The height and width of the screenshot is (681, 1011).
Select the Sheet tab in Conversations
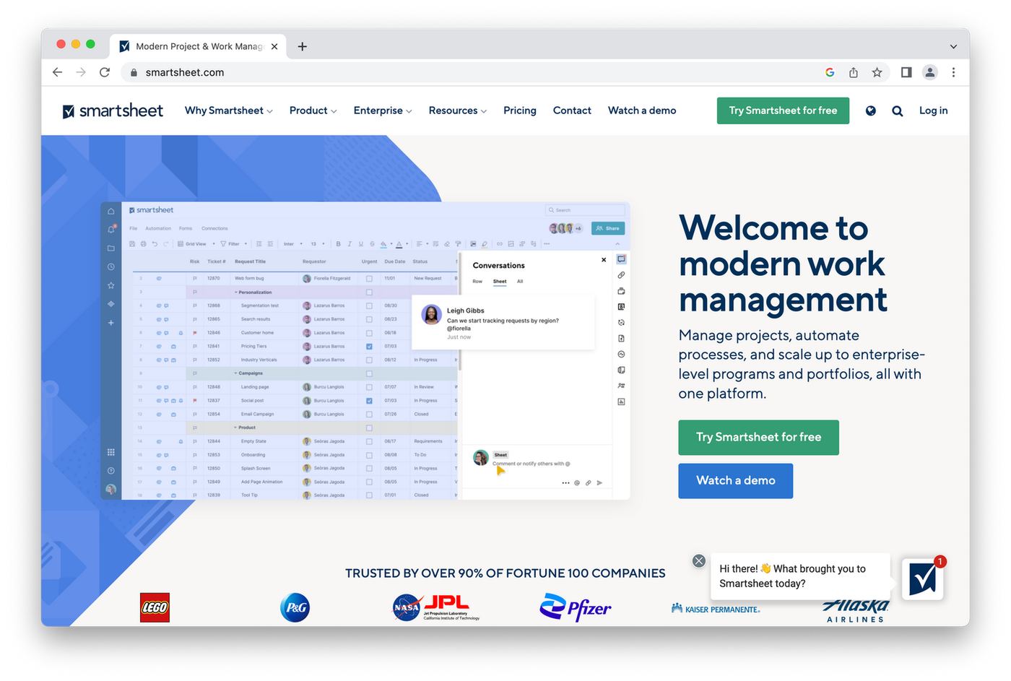point(500,281)
